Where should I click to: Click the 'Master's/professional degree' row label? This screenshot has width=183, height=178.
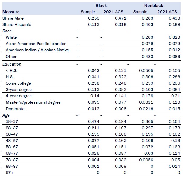(x=33, y=102)
